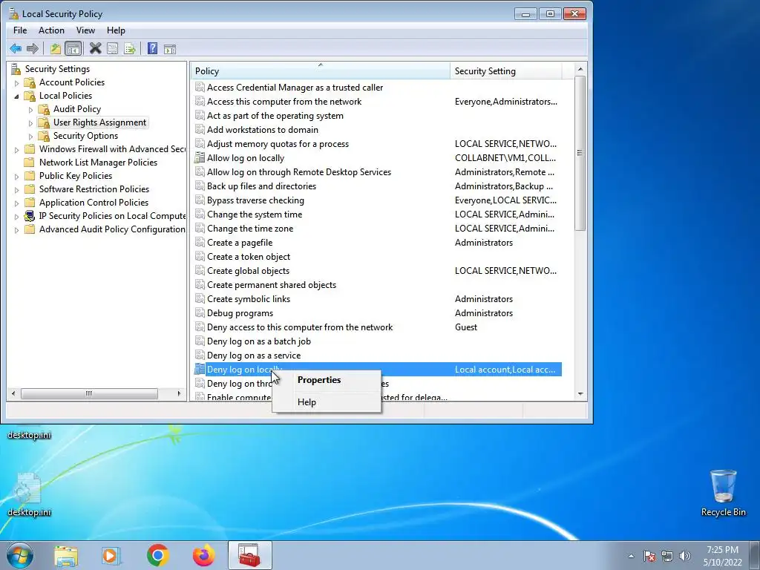Click the Audit Policy folder icon
760x570 pixels.
(x=44, y=109)
